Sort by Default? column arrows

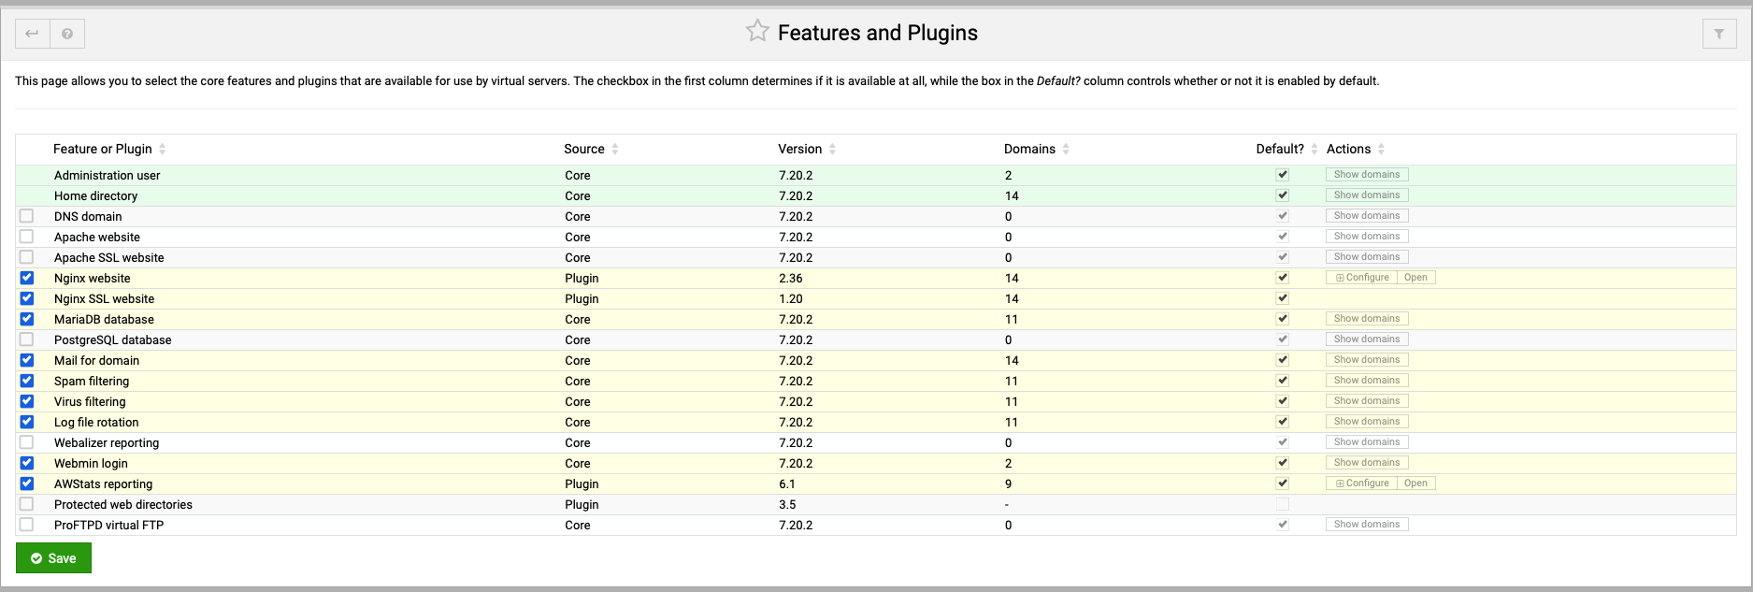(x=1315, y=149)
